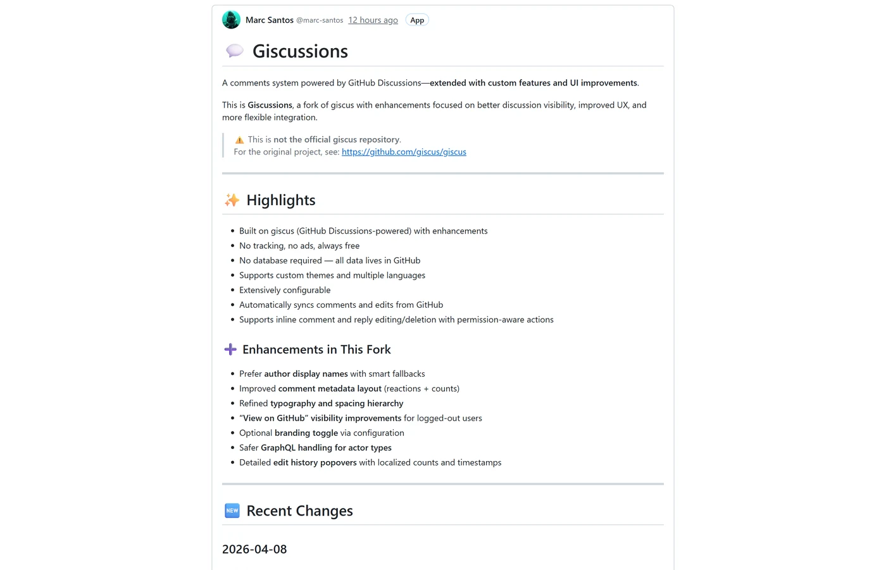Click the 2026-04-08 date heading

coord(254,549)
